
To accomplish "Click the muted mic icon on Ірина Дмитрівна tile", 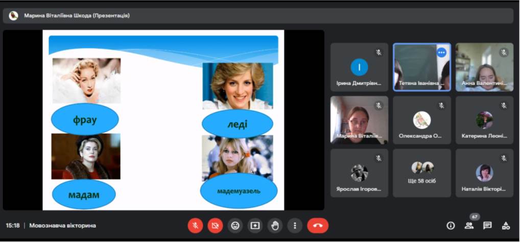I will (379, 53).
